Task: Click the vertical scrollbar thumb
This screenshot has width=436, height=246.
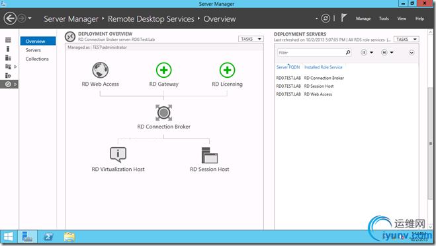Action: (x=430, y=143)
